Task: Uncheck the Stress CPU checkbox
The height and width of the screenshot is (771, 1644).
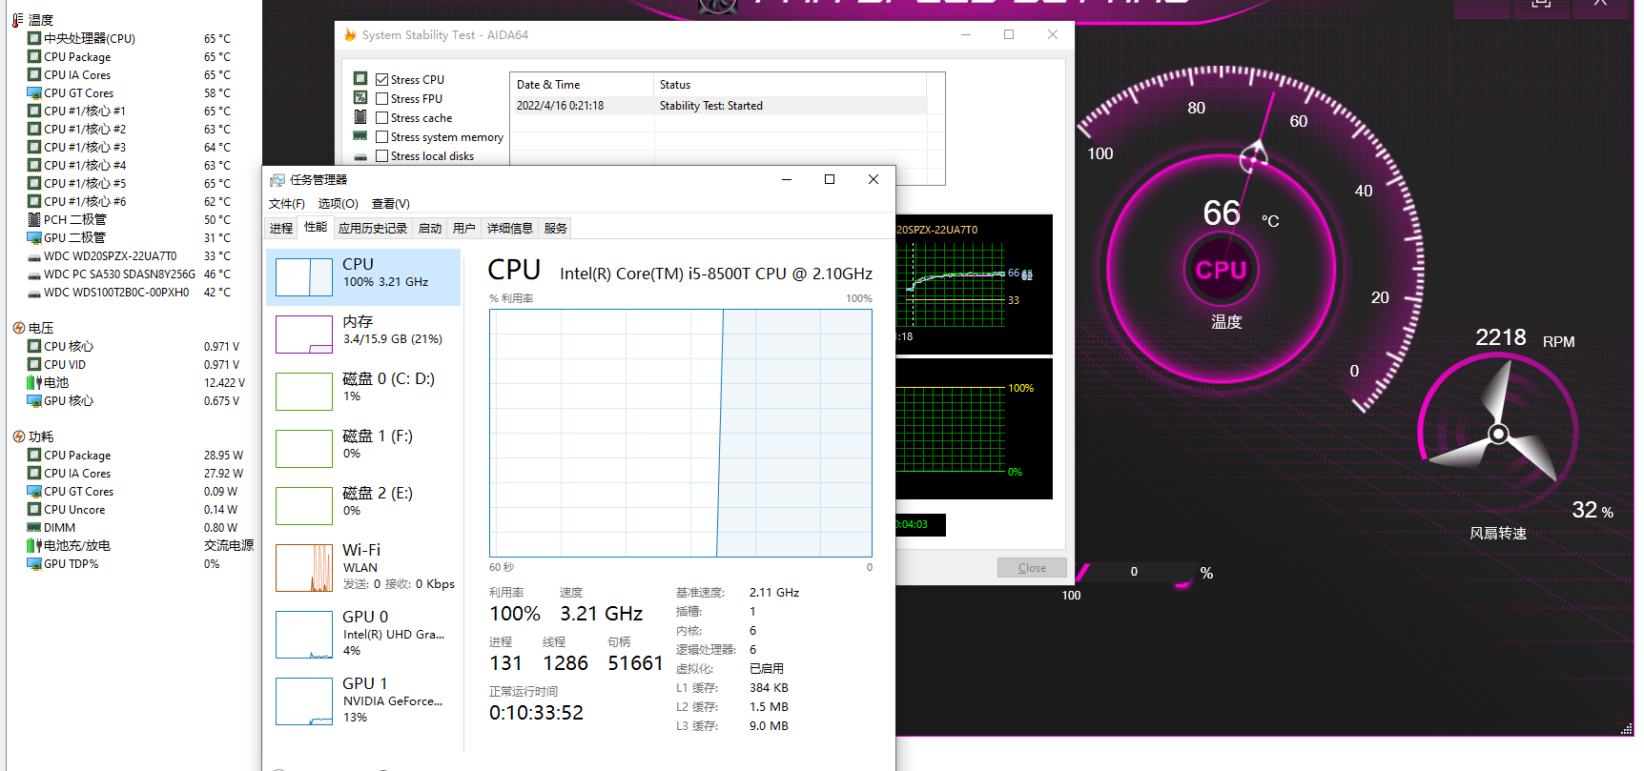Action: pos(381,80)
